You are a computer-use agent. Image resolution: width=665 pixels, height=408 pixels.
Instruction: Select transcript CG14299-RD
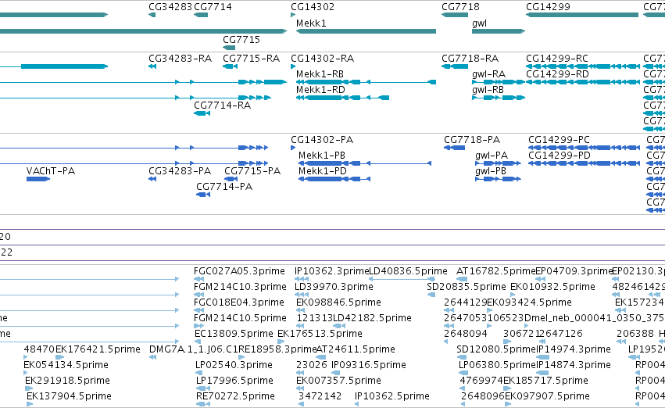557,74
